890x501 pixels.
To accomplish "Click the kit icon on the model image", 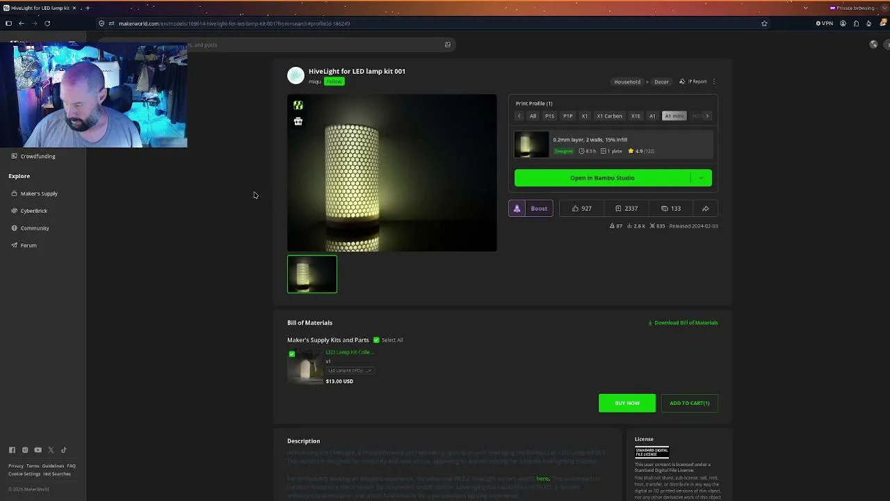I will [298, 121].
